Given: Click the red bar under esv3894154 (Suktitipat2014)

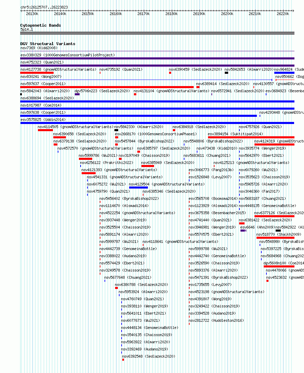Looking at the screenshot, I should click(x=251, y=137).
